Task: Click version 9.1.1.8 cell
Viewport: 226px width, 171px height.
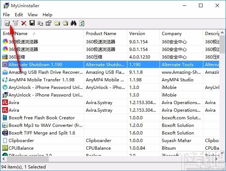Action: pyautogui.click(x=136, y=72)
